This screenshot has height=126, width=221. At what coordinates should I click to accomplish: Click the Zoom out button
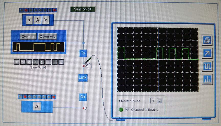coord(48,36)
